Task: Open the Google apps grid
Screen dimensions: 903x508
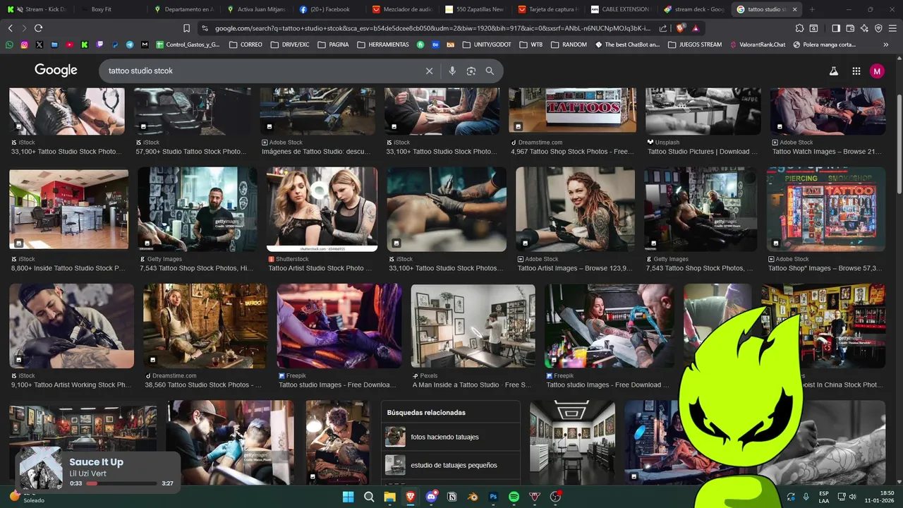Action: 856,71
